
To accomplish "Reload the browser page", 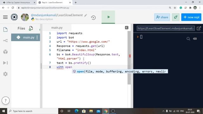I will [13, 8].
